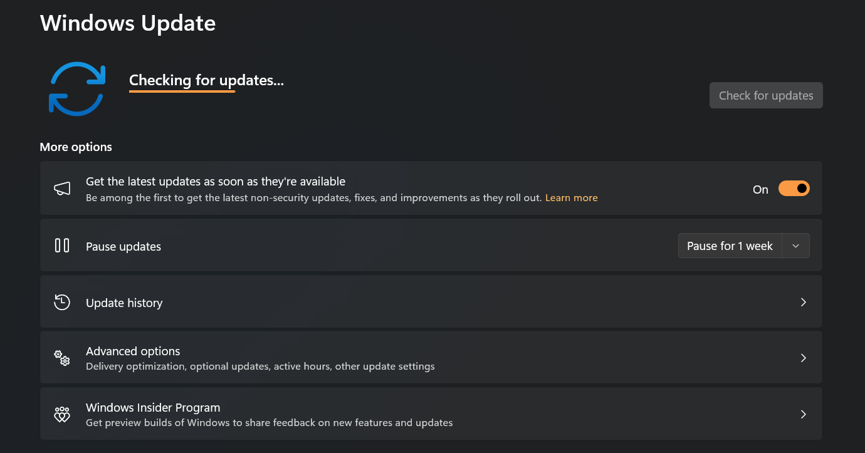Click the Windows Insider Program hearts icon
Screen dimensions: 865x453
click(x=62, y=414)
